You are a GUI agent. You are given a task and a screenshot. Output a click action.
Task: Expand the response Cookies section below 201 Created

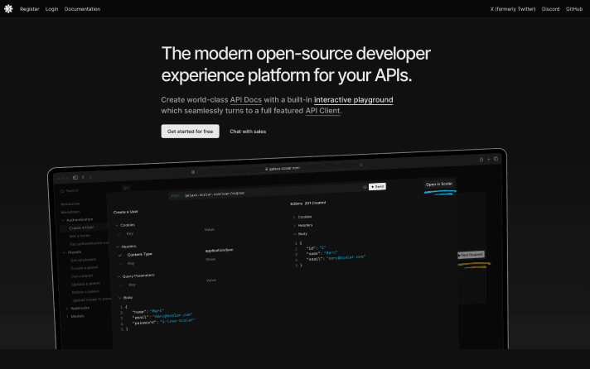tap(302, 217)
